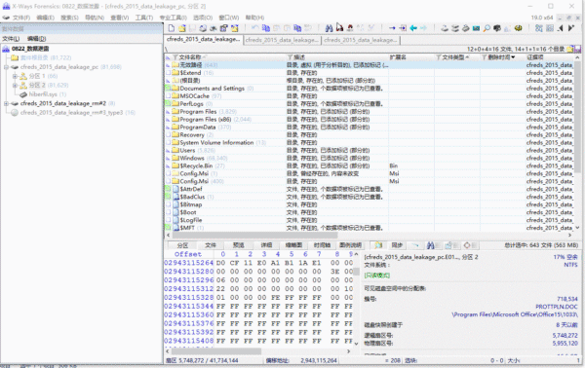The height and width of the screenshot is (368, 585).
Task: Click the PROTTPLN.DOC file name link
Action: (557, 307)
